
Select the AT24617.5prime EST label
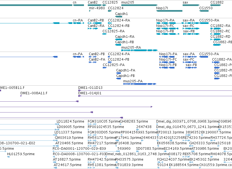[67, 165]
